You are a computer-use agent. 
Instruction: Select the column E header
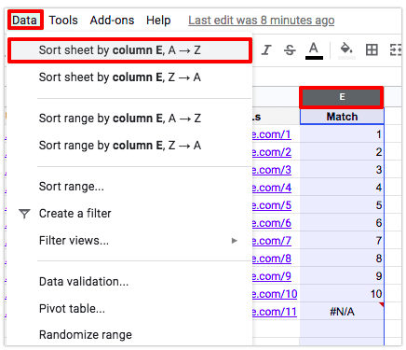pos(342,97)
